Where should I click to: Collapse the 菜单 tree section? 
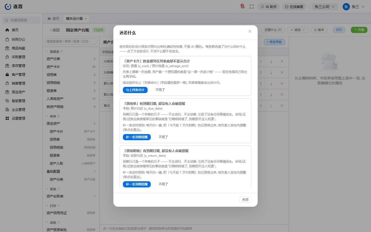[x=47, y=116]
